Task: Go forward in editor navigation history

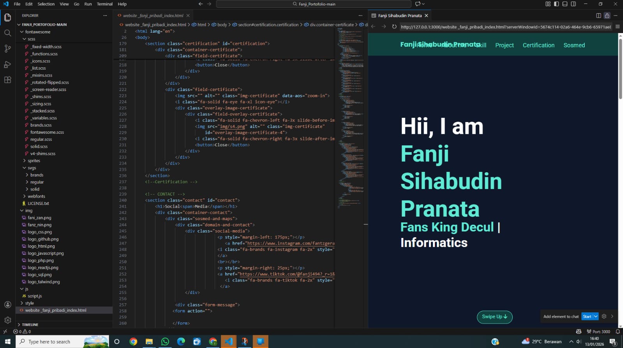Action: click(x=209, y=4)
